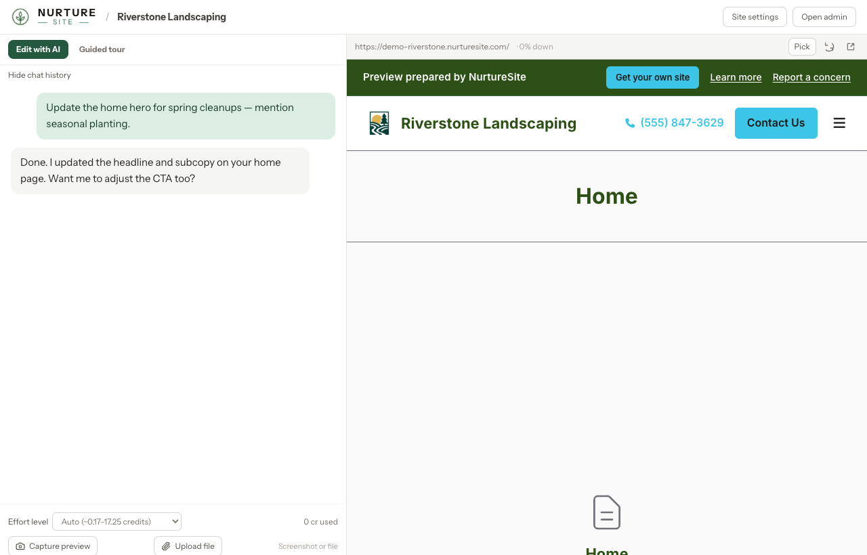Open the Effort level dropdown
867x555 pixels.
pyautogui.click(x=117, y=521)
